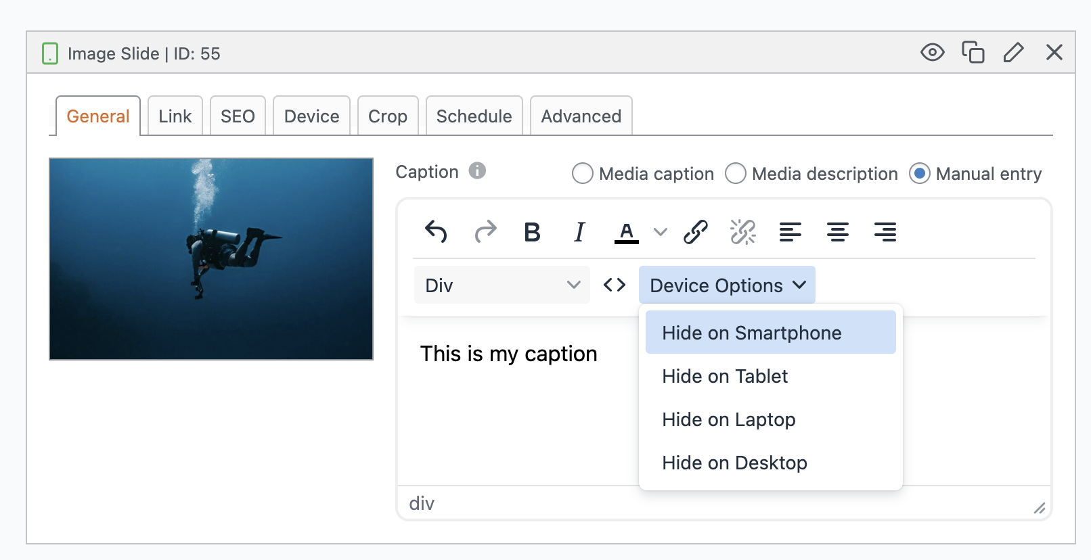Apply text color with underlined A button
This screenshot has width=1091, height=560.
[x=627, y=232]
